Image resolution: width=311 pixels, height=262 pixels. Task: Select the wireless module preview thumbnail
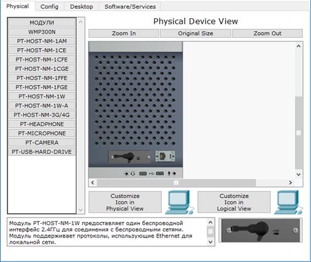[261, 230]
